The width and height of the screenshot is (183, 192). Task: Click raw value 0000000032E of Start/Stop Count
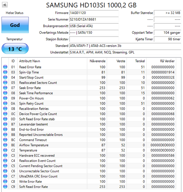163,78
